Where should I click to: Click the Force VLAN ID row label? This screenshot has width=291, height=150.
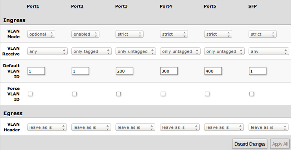(x=13, y=94)
